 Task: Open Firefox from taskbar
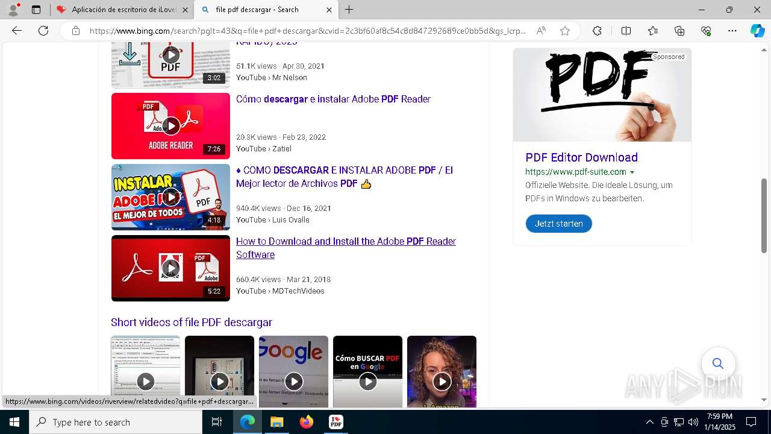click(307, 422)
